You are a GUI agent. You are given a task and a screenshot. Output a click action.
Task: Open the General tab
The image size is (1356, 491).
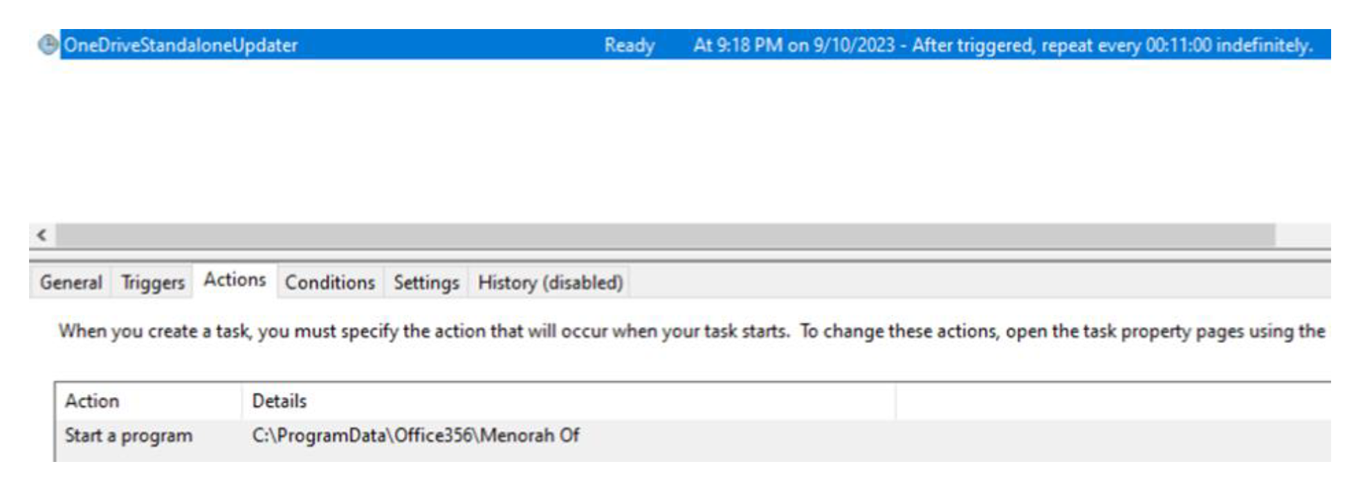click(x=71, y=283)
